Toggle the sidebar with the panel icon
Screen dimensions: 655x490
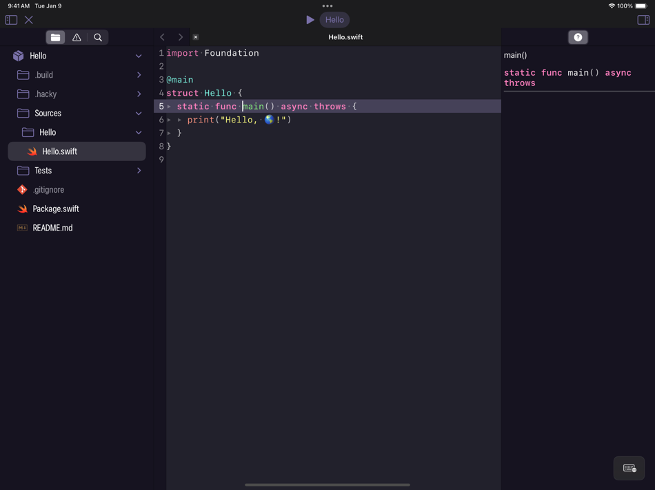(x=10, y=20)
